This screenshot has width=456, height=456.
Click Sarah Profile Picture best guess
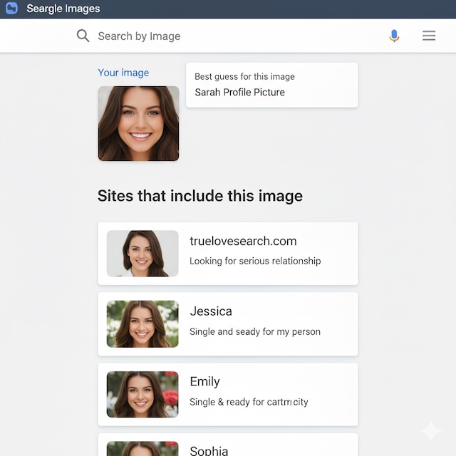click(239, 92)
